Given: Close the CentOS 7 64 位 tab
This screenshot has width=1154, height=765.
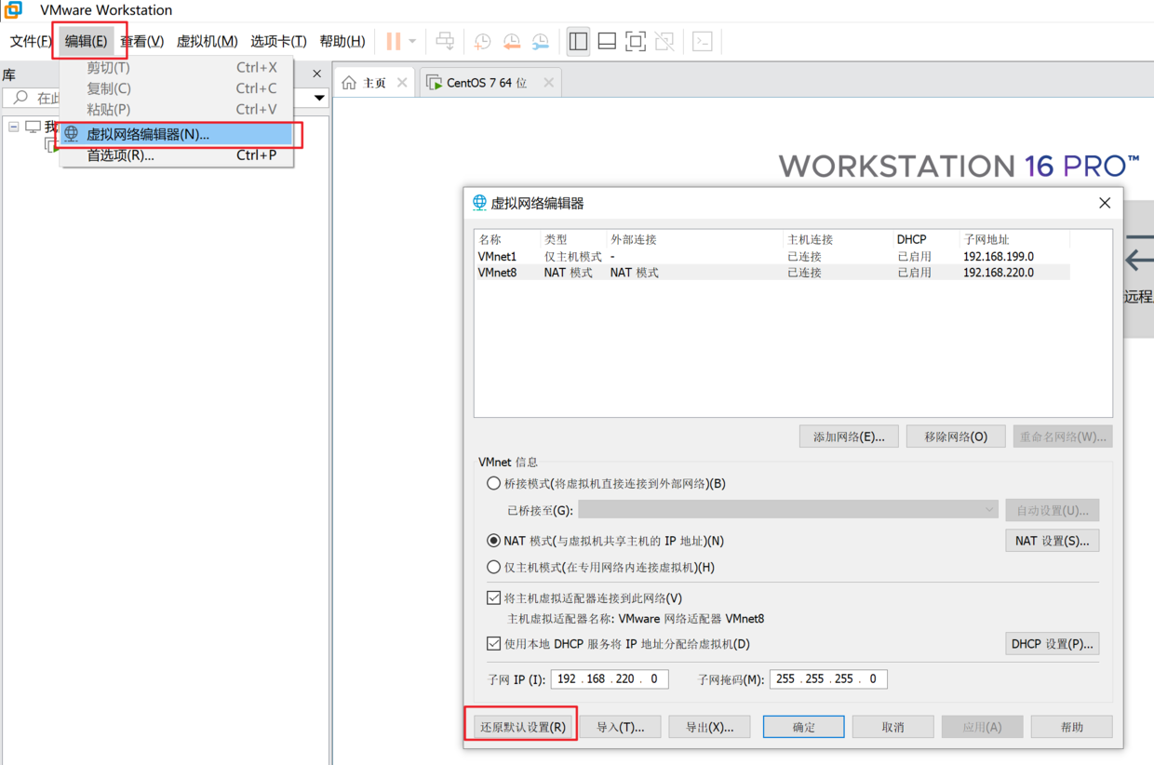Looking at the screenshot, I should (x=549, y=83).
